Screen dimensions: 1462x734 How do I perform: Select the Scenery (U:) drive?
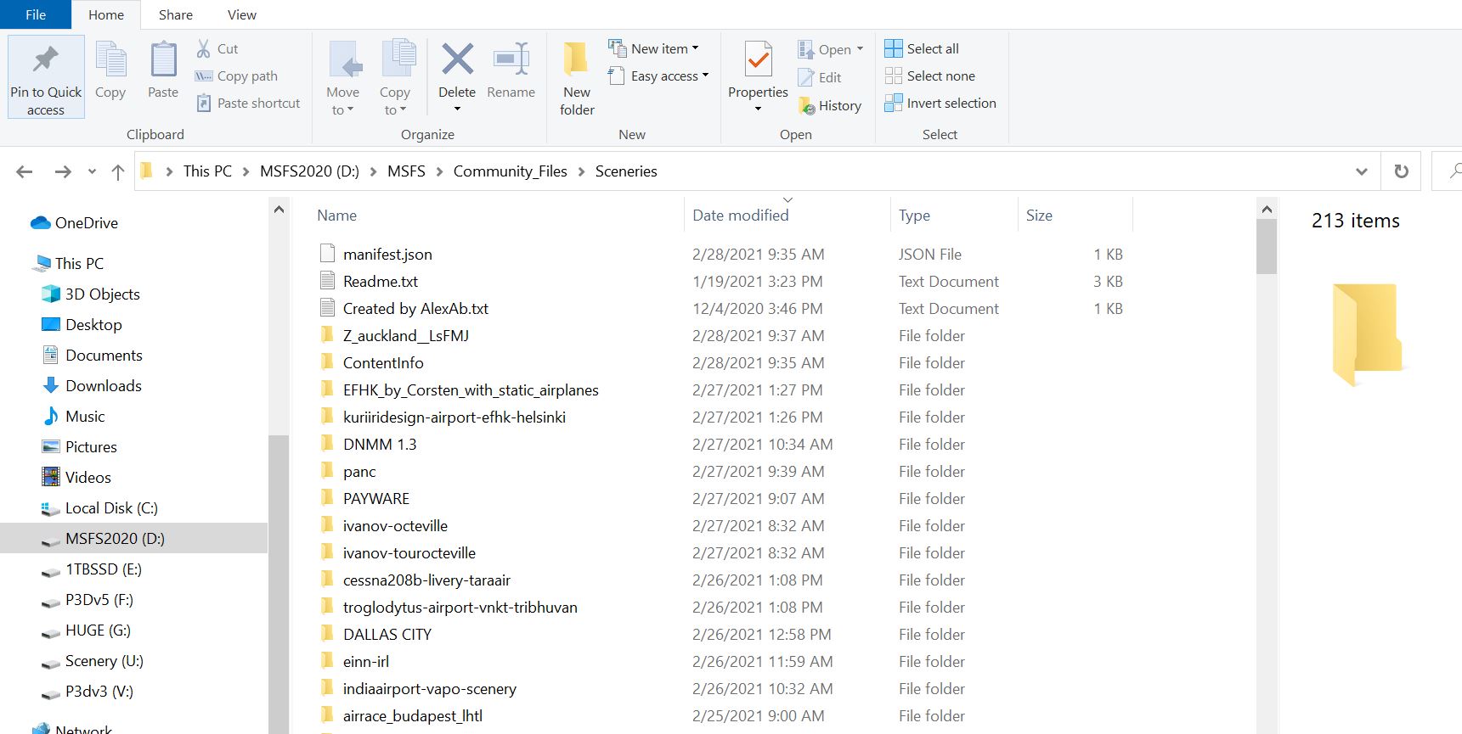click(x=93, y=660)
